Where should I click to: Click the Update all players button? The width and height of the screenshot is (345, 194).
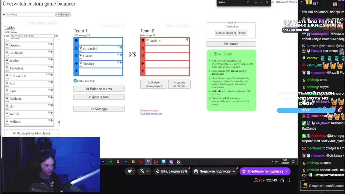coord(180,84)
